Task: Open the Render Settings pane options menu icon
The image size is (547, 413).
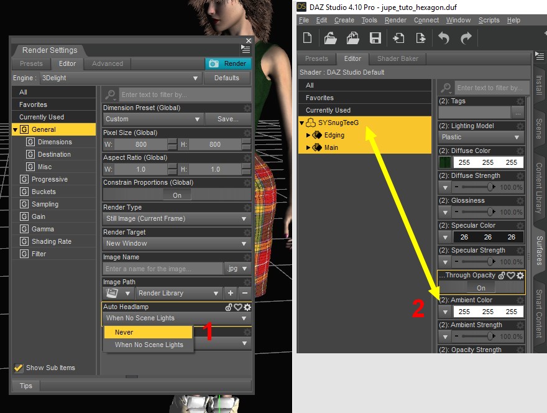Action: [x=246, y=49]
